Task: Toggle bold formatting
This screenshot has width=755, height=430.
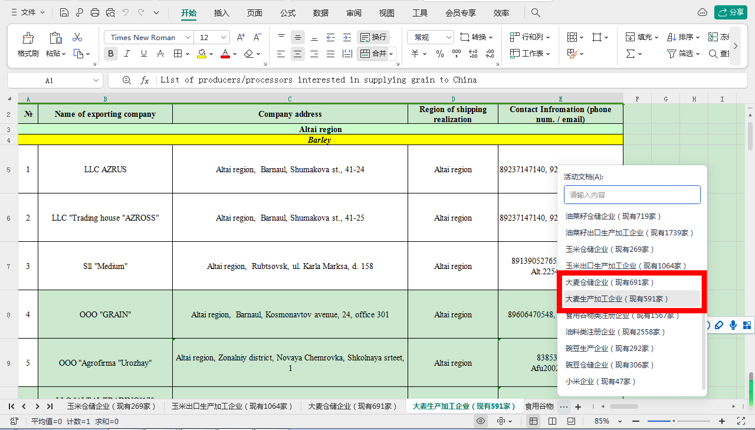Action: pos(111,54)
